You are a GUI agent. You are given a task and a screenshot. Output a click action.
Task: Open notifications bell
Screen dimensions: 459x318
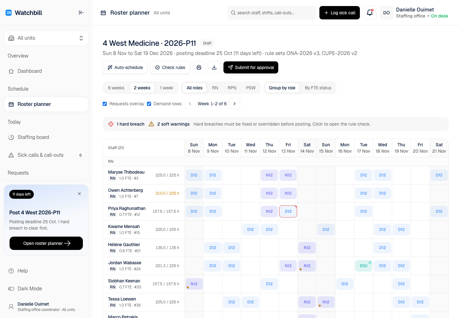click(370, 13)
